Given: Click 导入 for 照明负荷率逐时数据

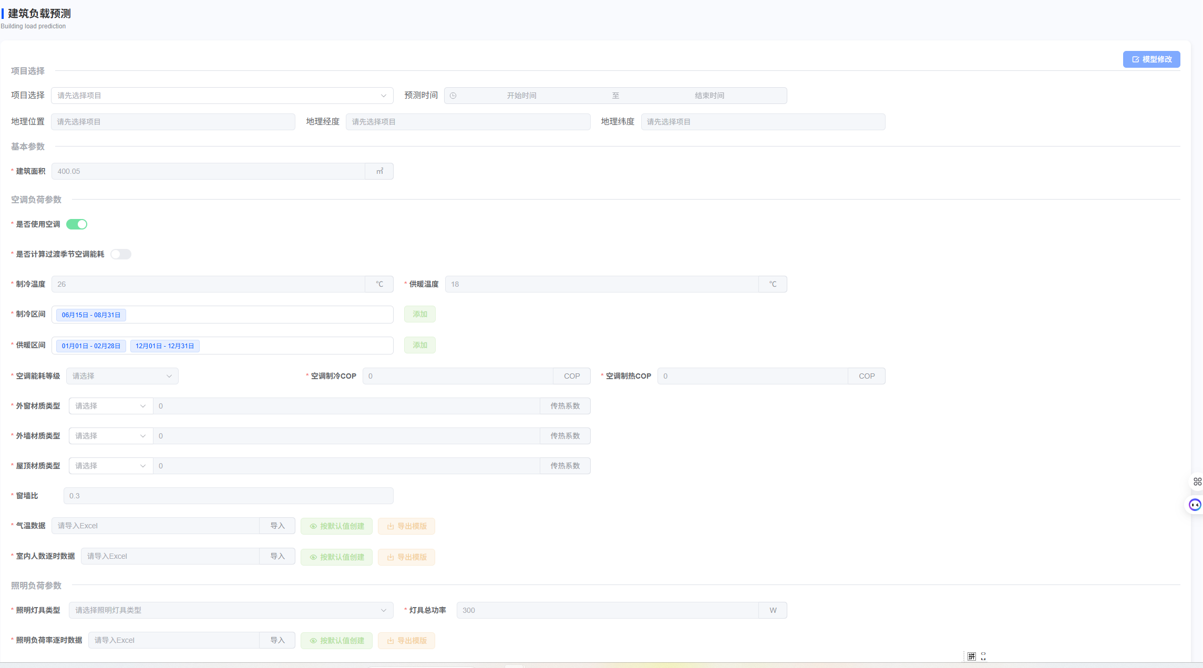Looking at the screenshot, I should coord(277,640).
